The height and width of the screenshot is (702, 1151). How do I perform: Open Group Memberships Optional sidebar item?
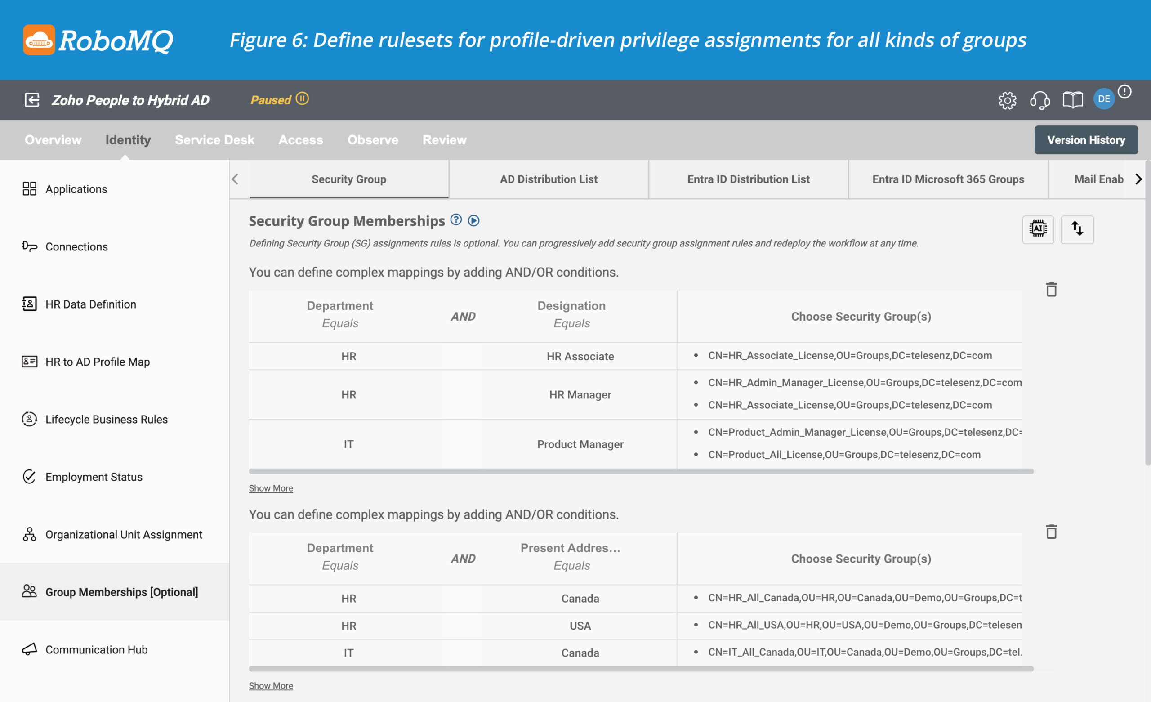[122, 591]
